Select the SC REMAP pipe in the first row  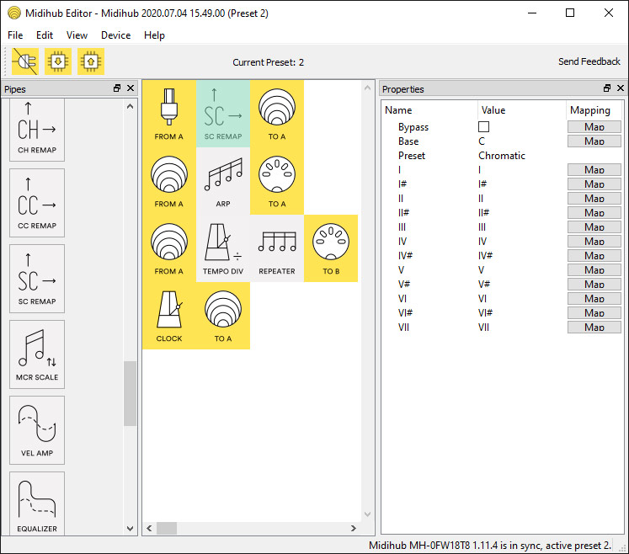(223, 114)
